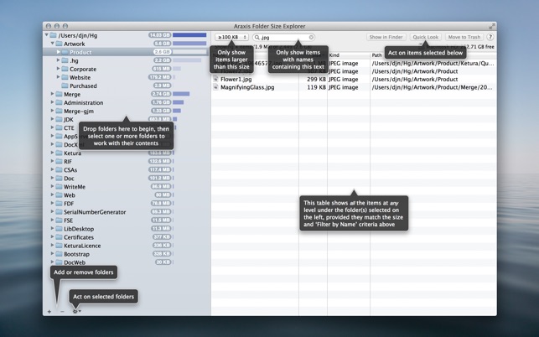This screenshot has height=337, width=539.
Task: Open the ≥100 KB size filter dropdown
Action: pyautogui.click(x=231, y=38)
